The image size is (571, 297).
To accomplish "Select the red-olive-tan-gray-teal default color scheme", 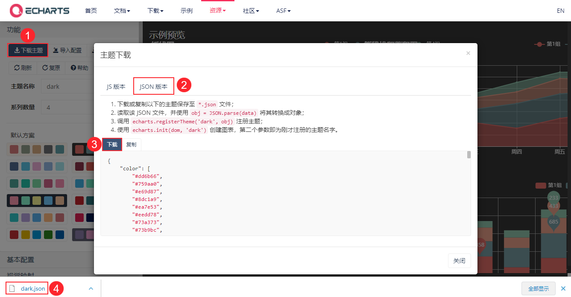I will coord(37,149).
